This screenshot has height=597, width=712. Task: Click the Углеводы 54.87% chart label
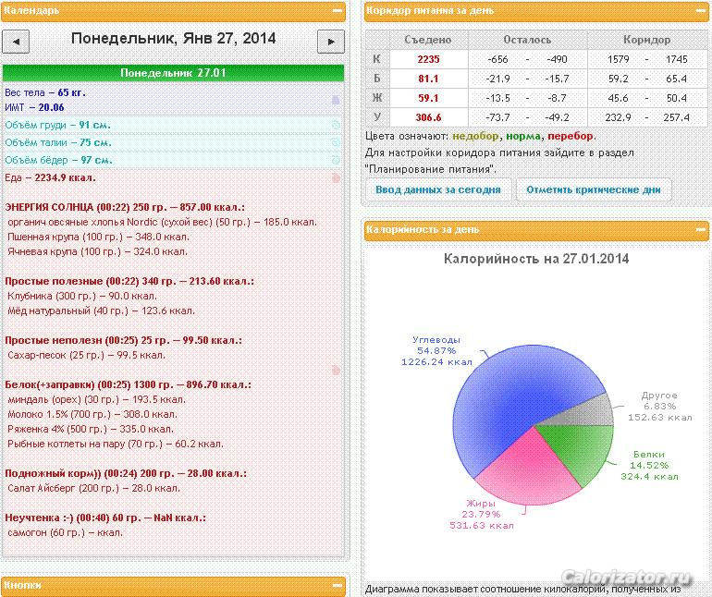[x=436, y=351]
